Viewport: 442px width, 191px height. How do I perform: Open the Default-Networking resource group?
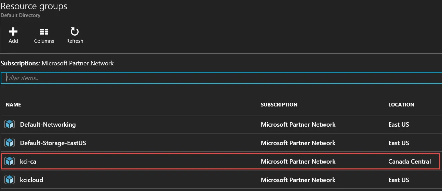pyautogui.click(x=48, y=125)
